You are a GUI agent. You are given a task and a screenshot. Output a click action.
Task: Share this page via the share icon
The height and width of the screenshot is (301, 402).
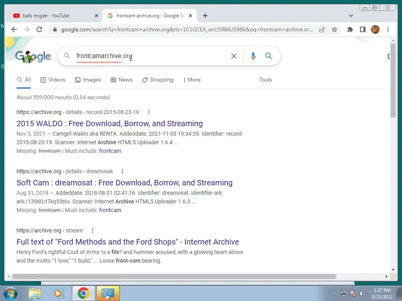point(322,29)
